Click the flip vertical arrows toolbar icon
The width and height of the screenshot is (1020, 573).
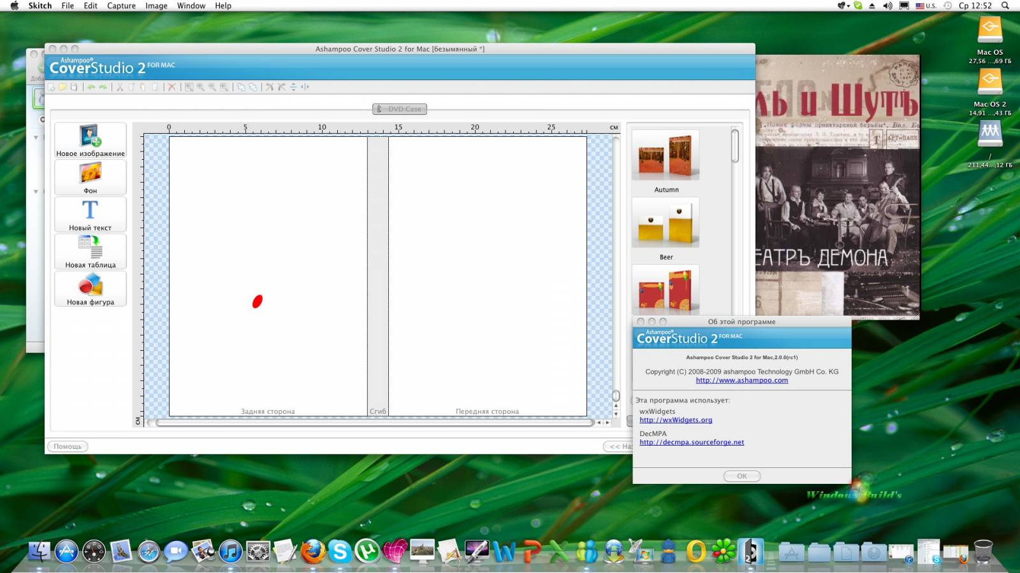point(293,87)
